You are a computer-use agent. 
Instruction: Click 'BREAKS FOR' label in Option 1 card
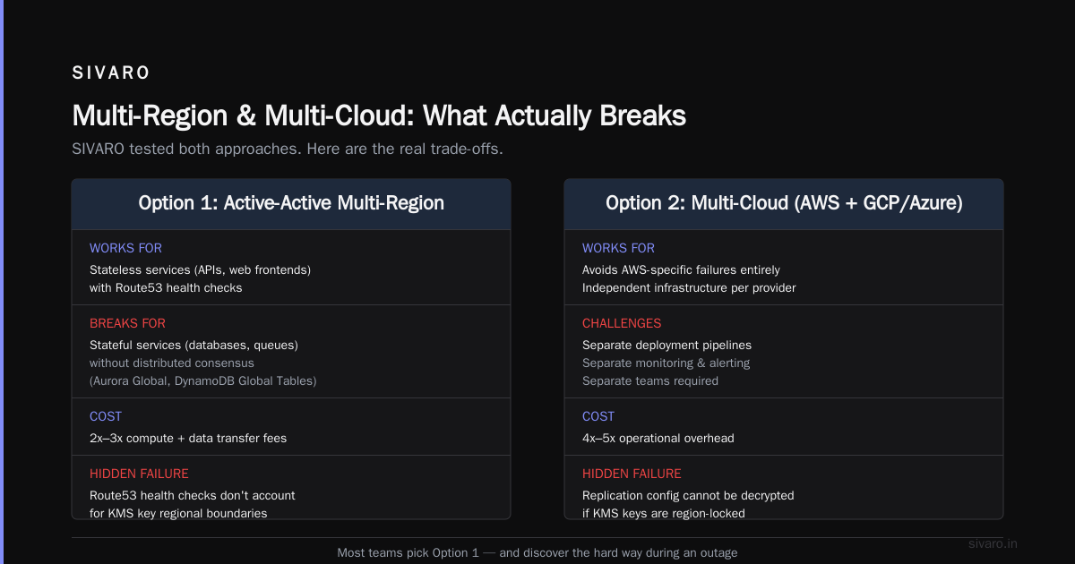(x=127, y=323)
